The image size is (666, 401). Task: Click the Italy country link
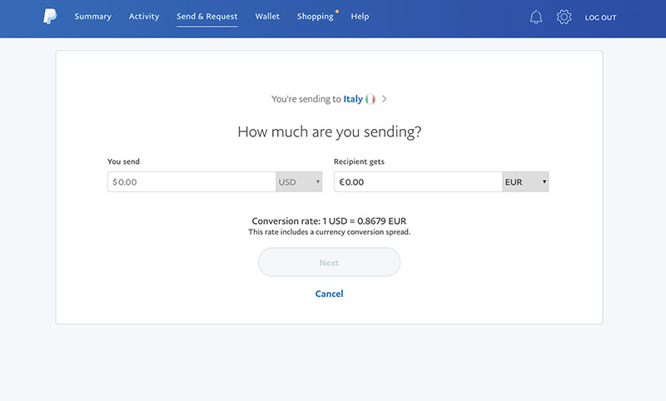[x=353, y=99]
